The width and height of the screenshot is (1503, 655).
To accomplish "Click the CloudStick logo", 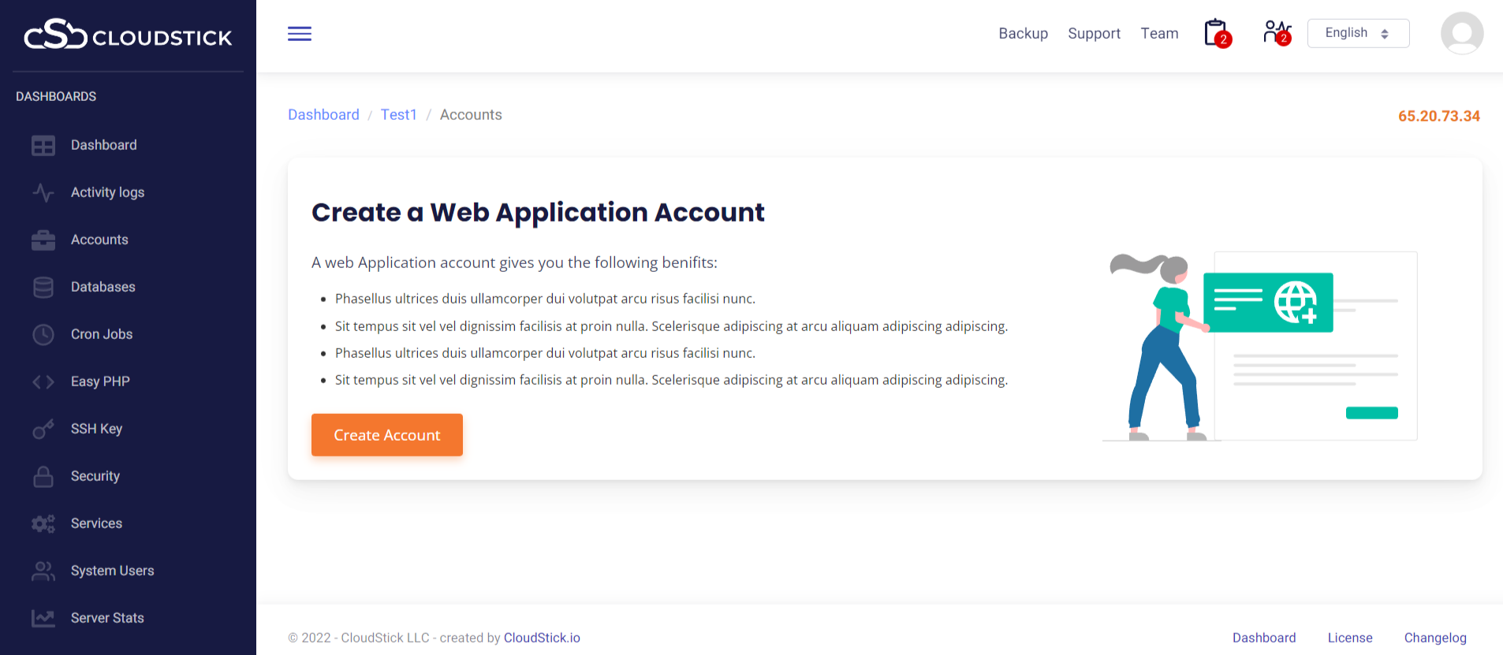I will (x=128, y=35).
